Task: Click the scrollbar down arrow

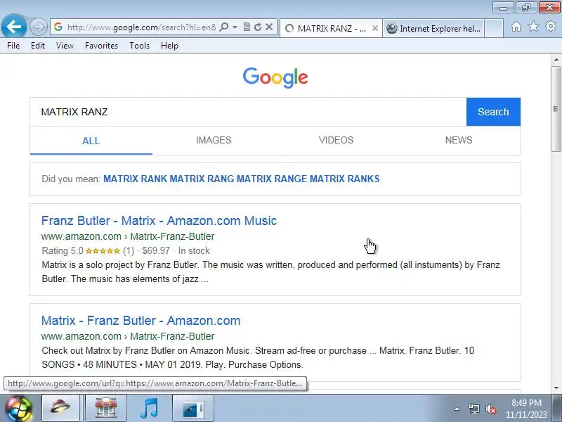Action: coord(556,388)
